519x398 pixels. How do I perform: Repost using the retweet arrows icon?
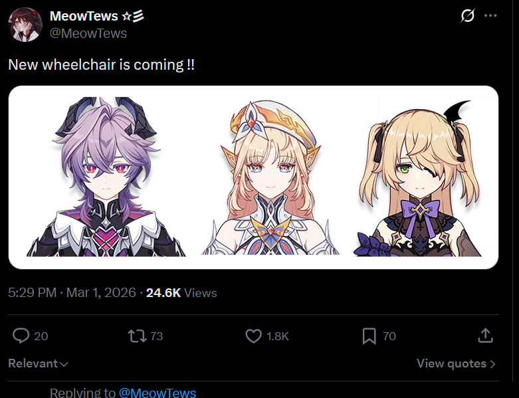click(x=137, y=336)
